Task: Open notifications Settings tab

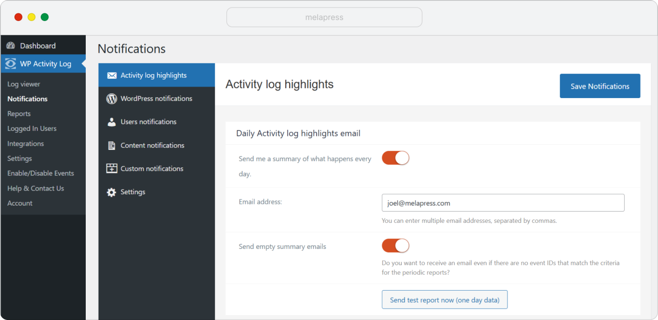Action: click(x=157, y=192)
